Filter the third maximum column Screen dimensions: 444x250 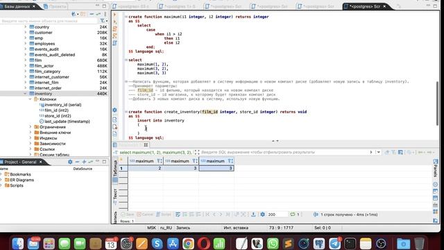pyautogui.click(x=230, y=161)
